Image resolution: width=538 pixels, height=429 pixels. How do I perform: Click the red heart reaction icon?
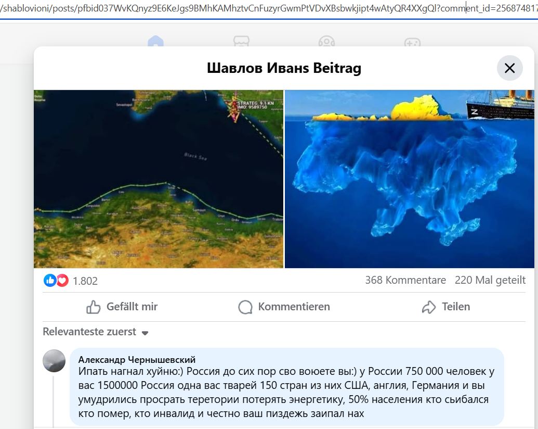(62, 281)
